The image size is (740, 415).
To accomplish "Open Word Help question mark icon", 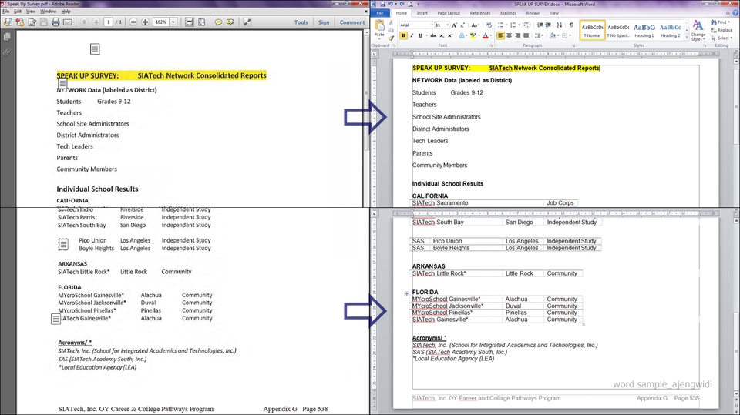I will pyautogui.click(x=735, y=13).
